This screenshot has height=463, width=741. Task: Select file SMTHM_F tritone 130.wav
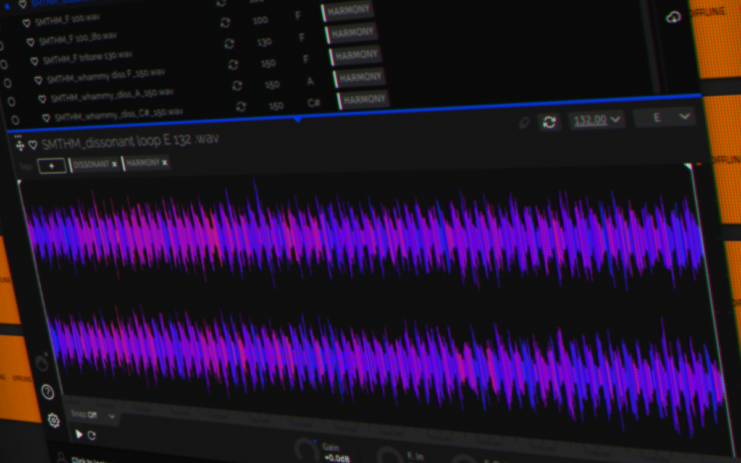pyautogui.click(x=87, y=57)
